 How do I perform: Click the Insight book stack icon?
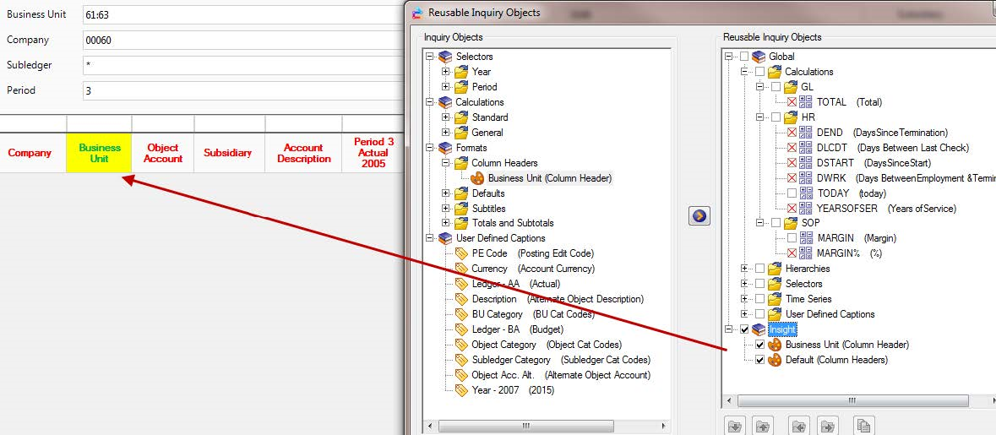click(759, 329)
